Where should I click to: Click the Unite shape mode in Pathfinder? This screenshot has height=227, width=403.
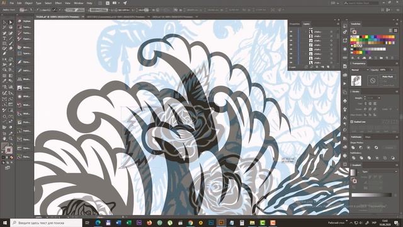[353, 148]
